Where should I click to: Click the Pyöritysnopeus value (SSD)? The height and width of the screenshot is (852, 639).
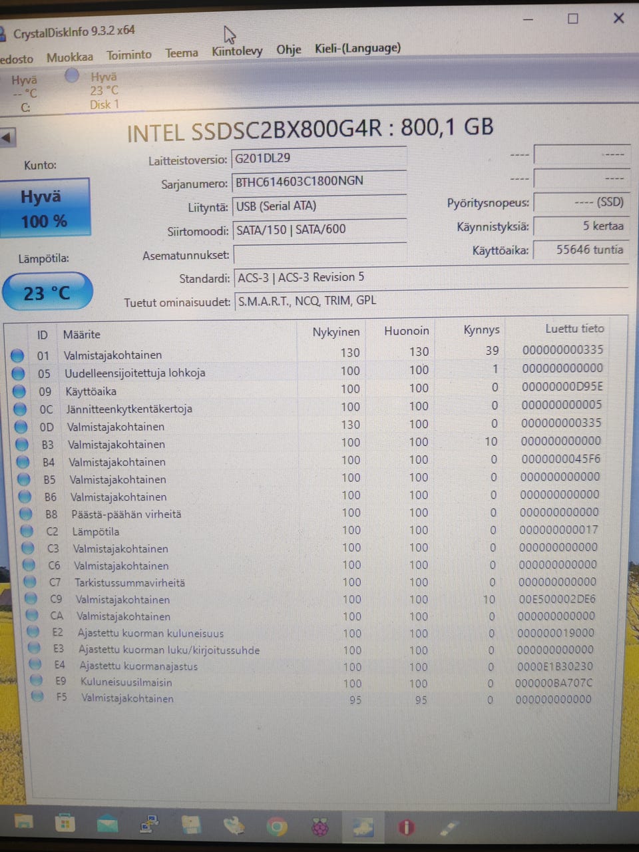(581, 202)
